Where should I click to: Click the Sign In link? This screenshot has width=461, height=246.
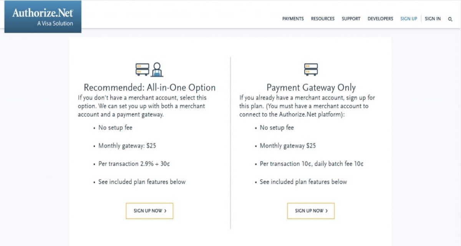pyautogui.click(x=433, y=19)
